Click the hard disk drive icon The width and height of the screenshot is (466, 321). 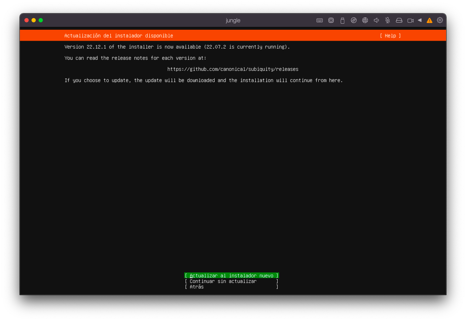[x=399, y=21]
